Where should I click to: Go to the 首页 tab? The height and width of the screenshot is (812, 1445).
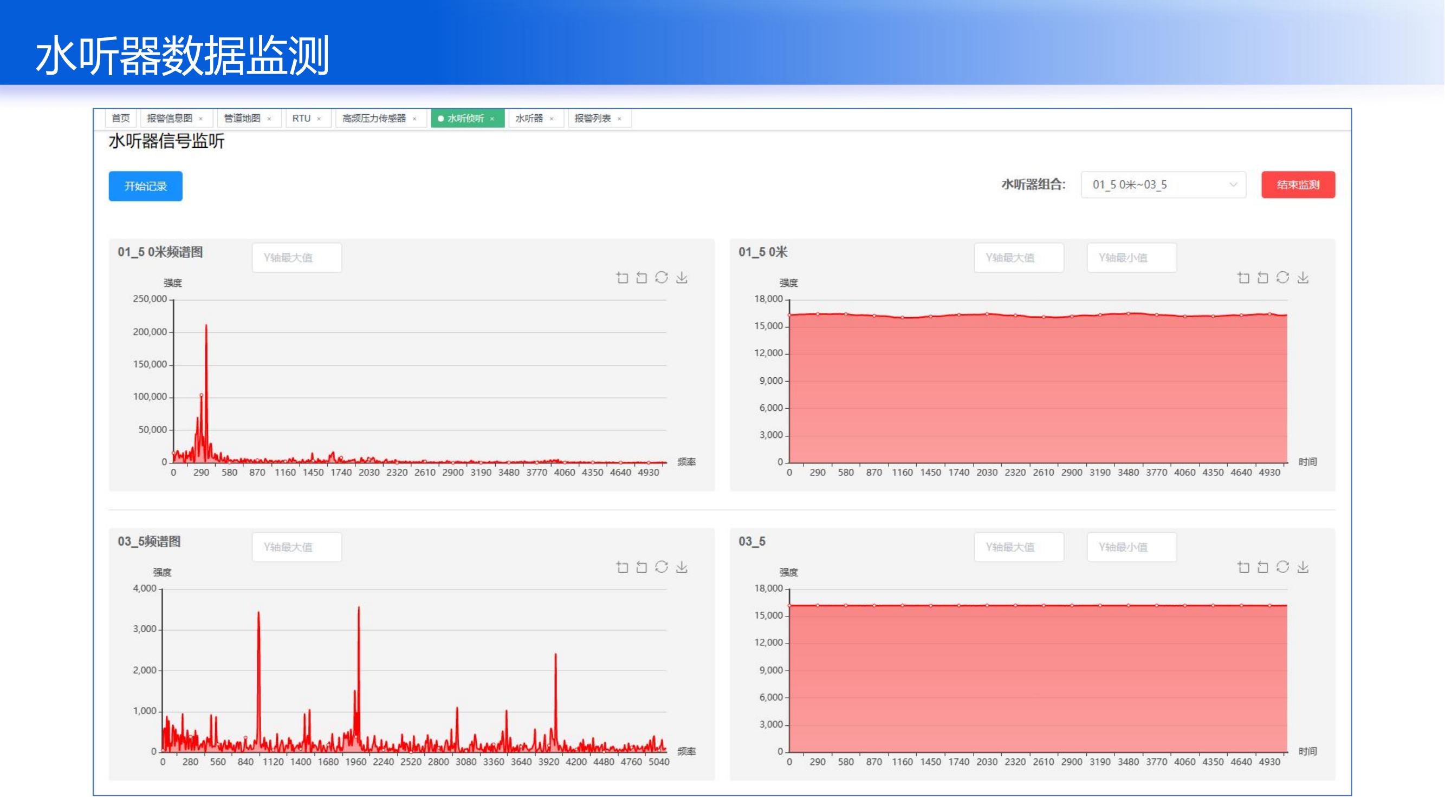tap(121, 118)
